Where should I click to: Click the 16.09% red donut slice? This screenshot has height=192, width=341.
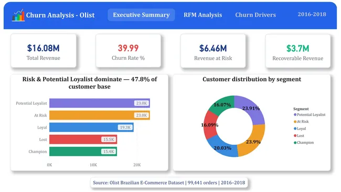pos(210,125)
